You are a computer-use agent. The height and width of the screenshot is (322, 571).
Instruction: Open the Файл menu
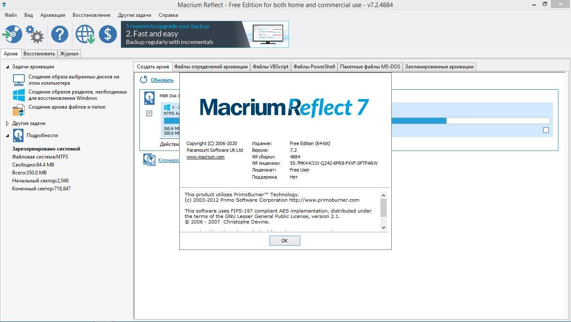click(x=11, y=15)
